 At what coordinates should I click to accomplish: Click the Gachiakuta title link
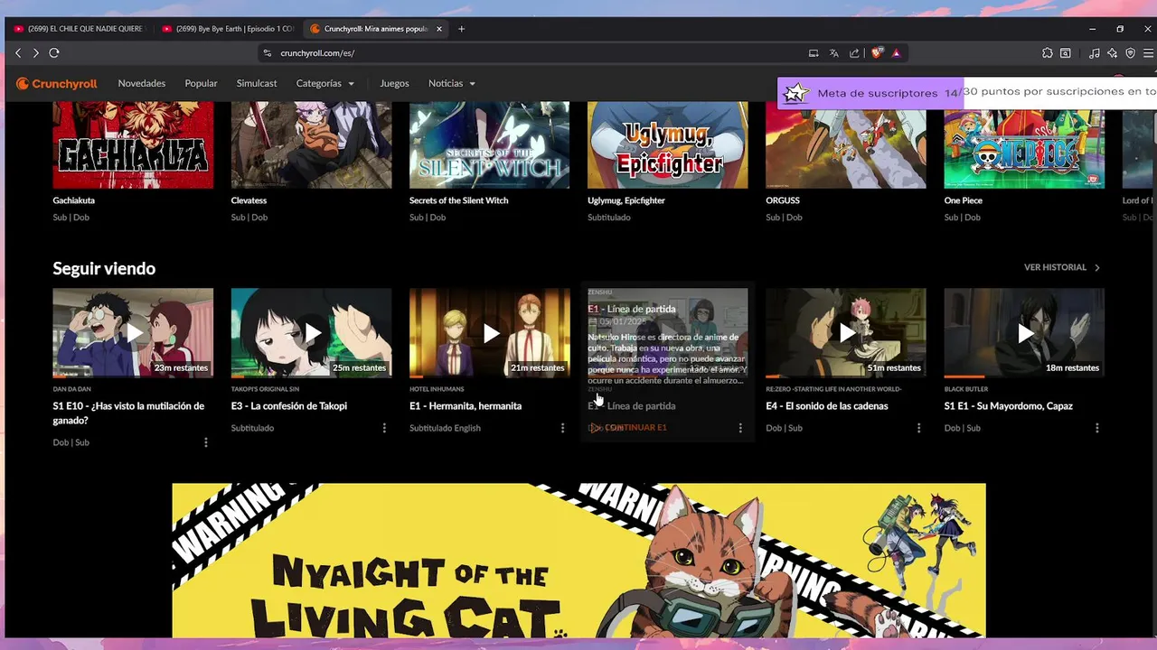coord(73,200)
